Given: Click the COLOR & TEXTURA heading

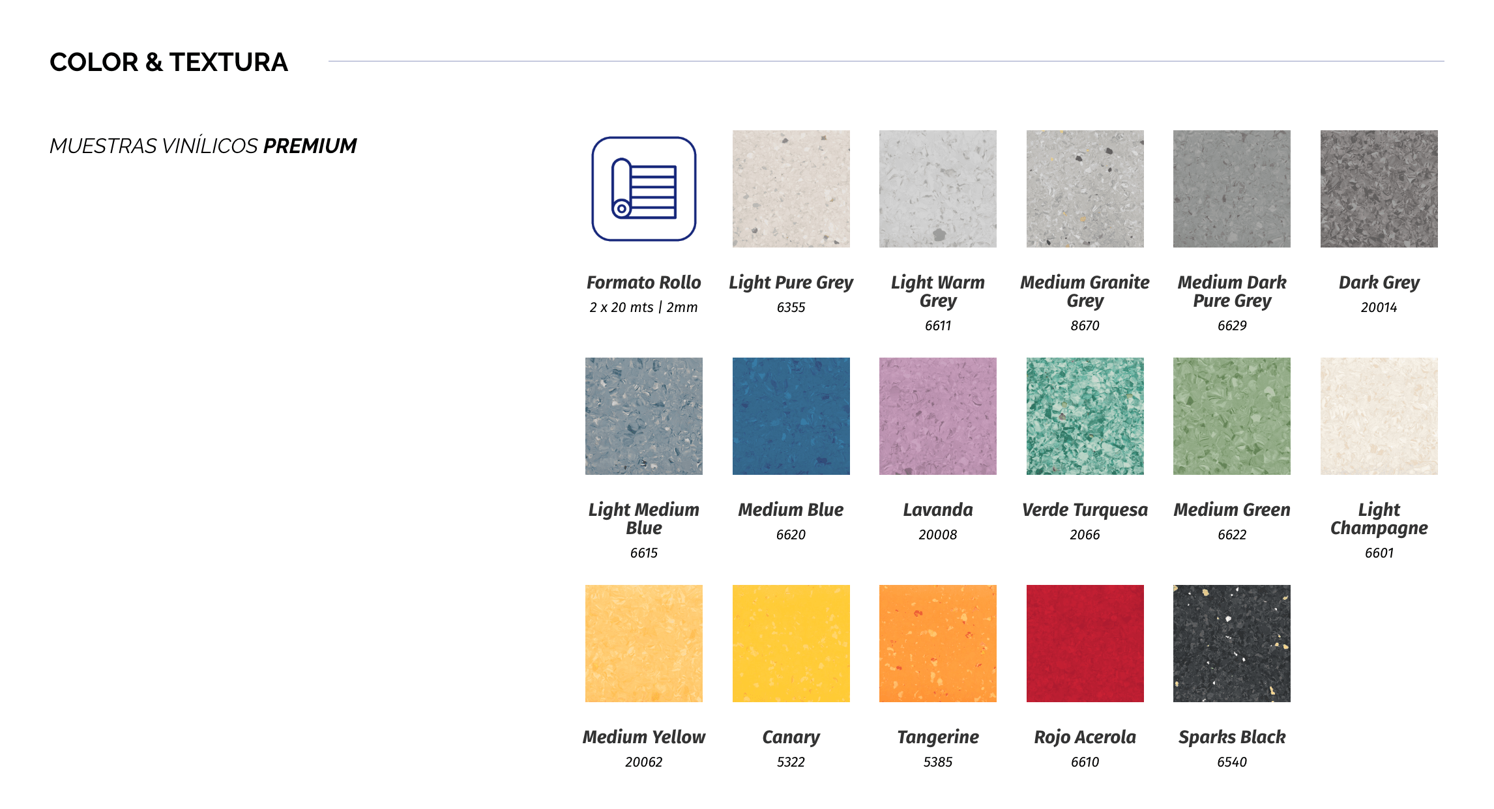Looking at the screenshot, I should click(x=168, y=63).
